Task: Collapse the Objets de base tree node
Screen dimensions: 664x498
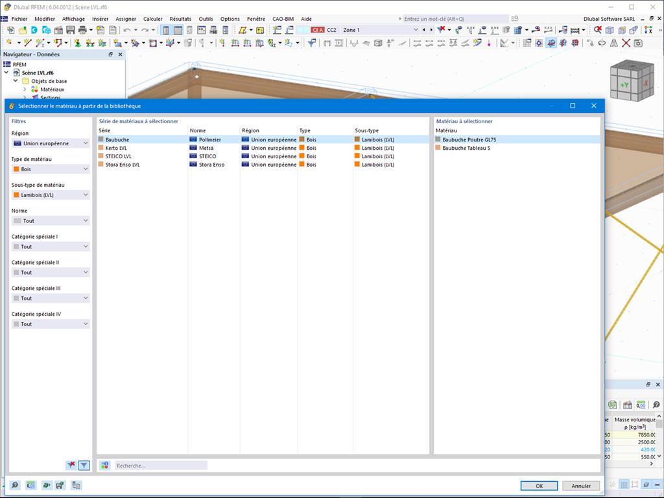Action: (16, 81)
